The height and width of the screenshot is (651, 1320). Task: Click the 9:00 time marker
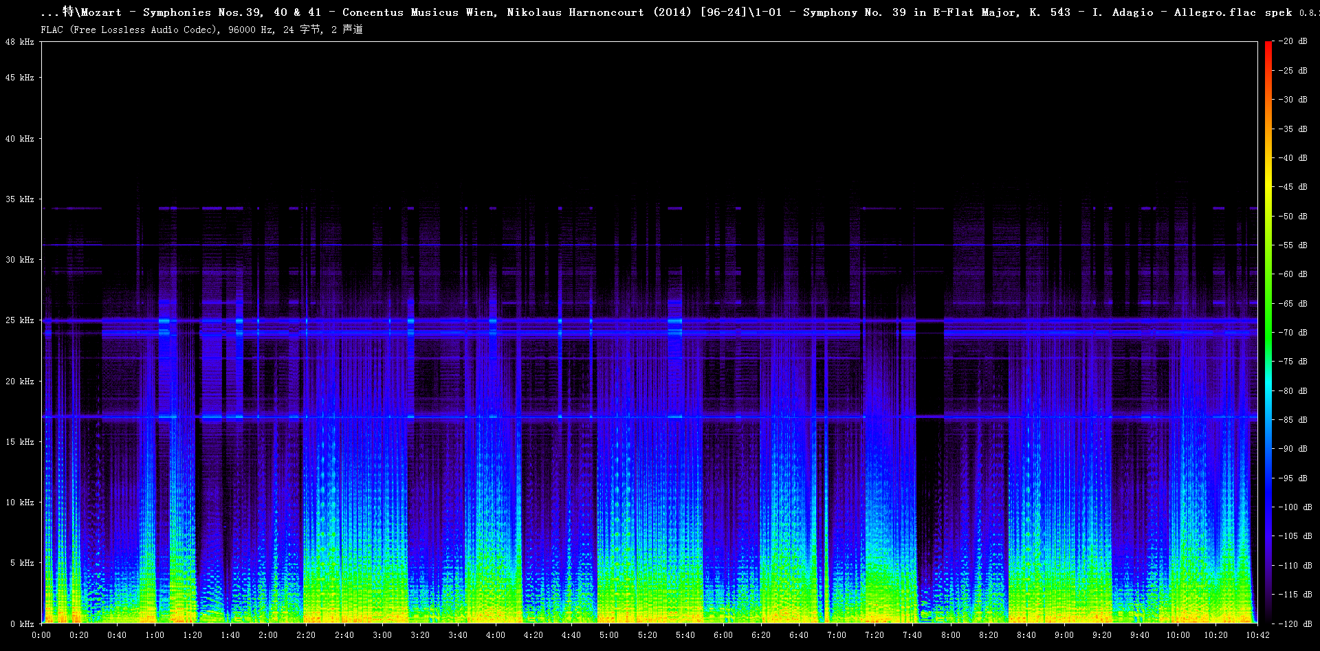[x=1064, y=635]
